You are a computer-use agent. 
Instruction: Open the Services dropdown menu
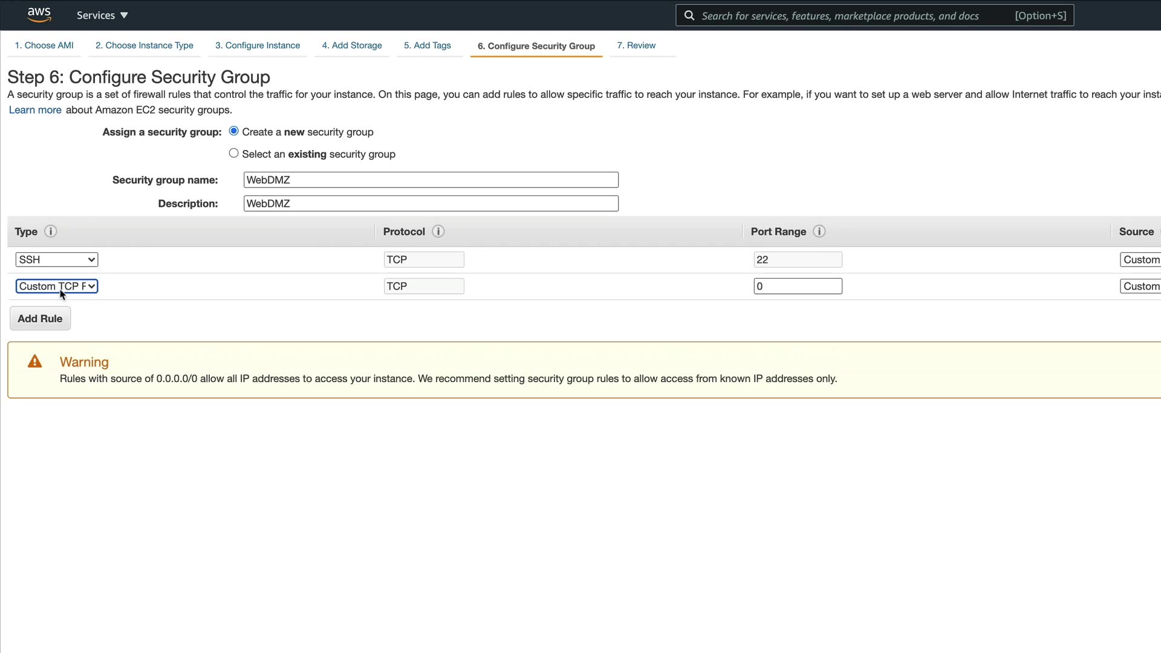click(102, 15)
